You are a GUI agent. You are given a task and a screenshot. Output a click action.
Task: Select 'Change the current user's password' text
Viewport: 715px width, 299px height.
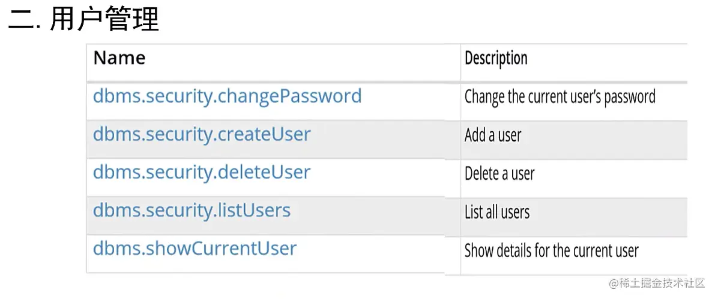pyautogui.click(x=560, y=96)
